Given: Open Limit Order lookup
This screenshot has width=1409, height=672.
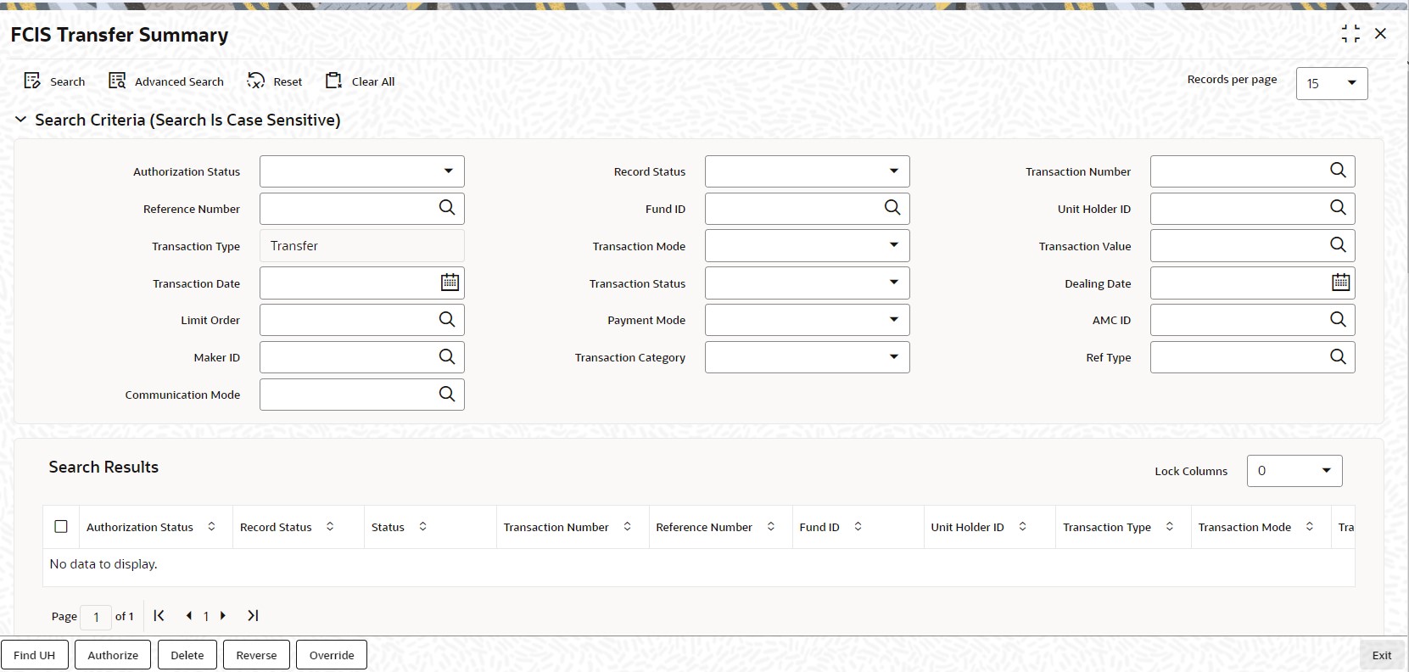Looking at the screenshot, I should [x=447, y=320].
